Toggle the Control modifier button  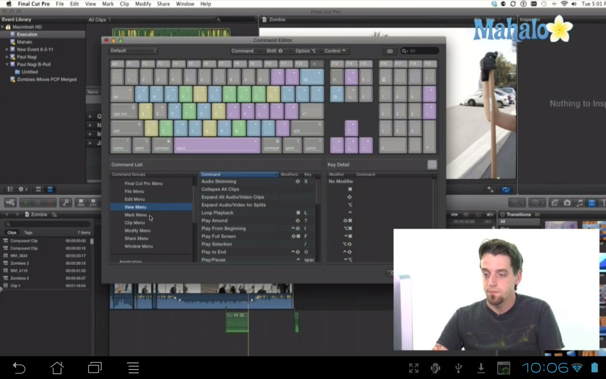[x=335, y=51]
